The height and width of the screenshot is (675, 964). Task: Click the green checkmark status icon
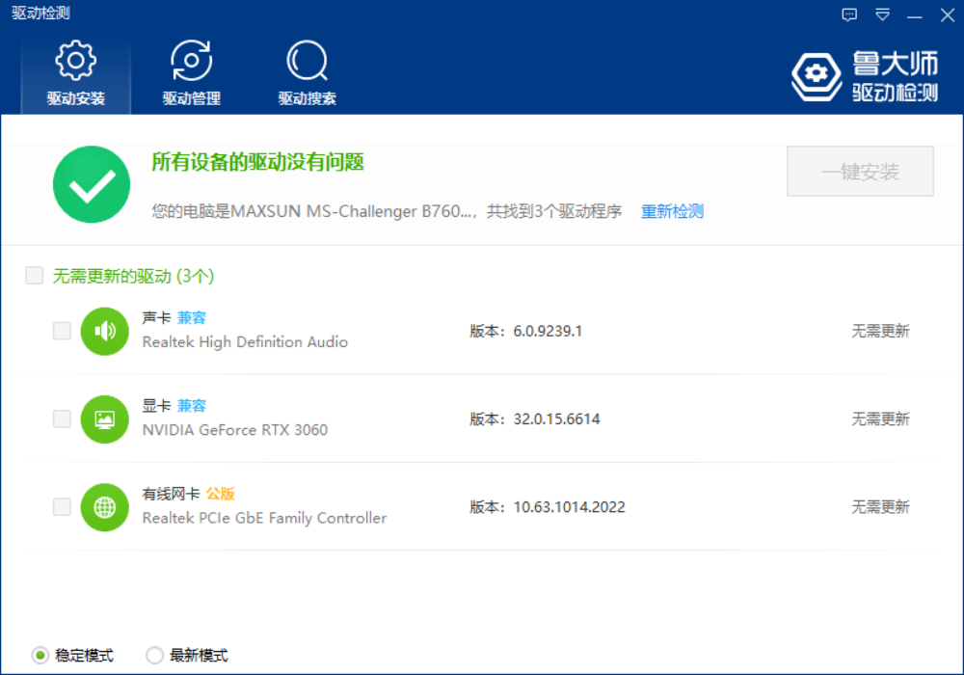point(92,184)
